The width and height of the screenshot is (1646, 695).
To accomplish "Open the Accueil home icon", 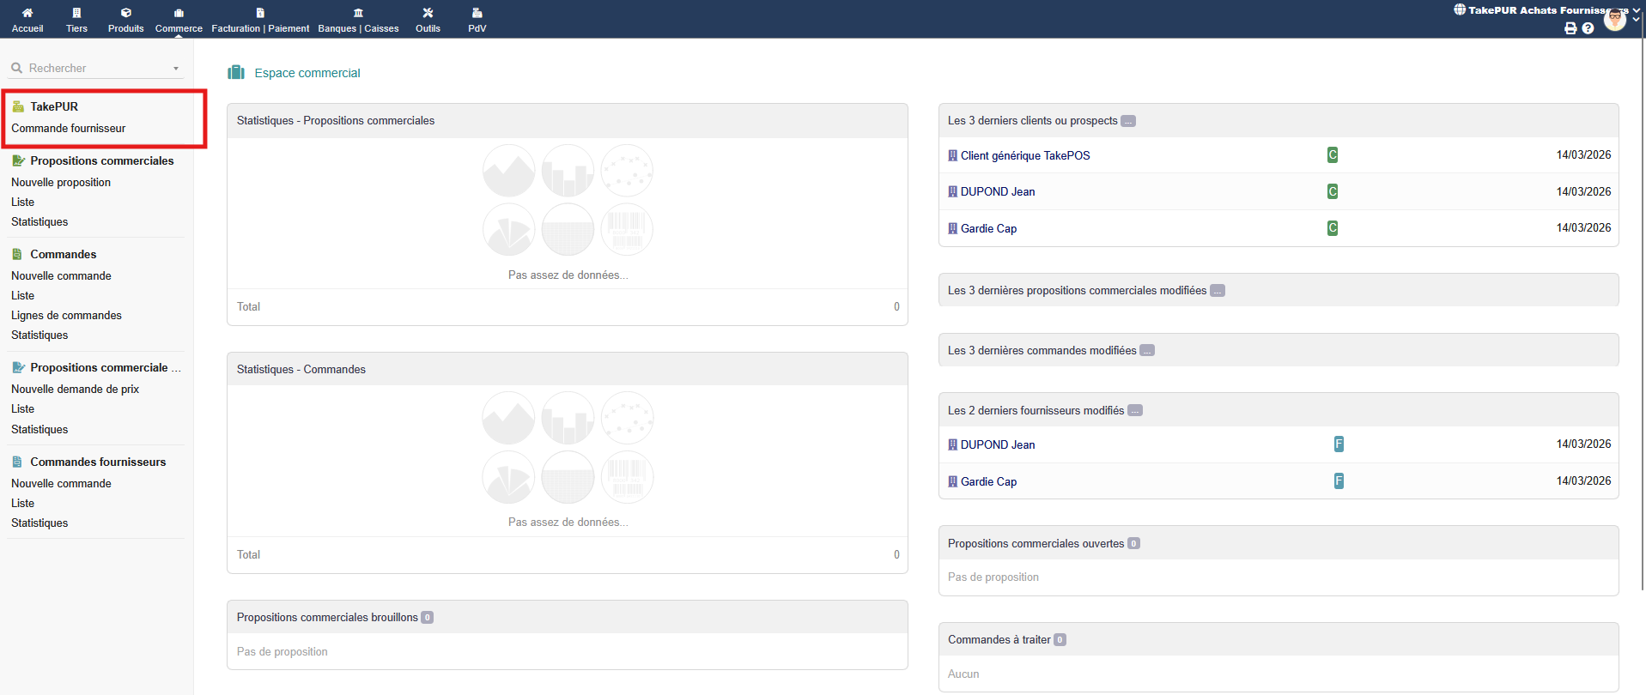I will pos(27,13).
